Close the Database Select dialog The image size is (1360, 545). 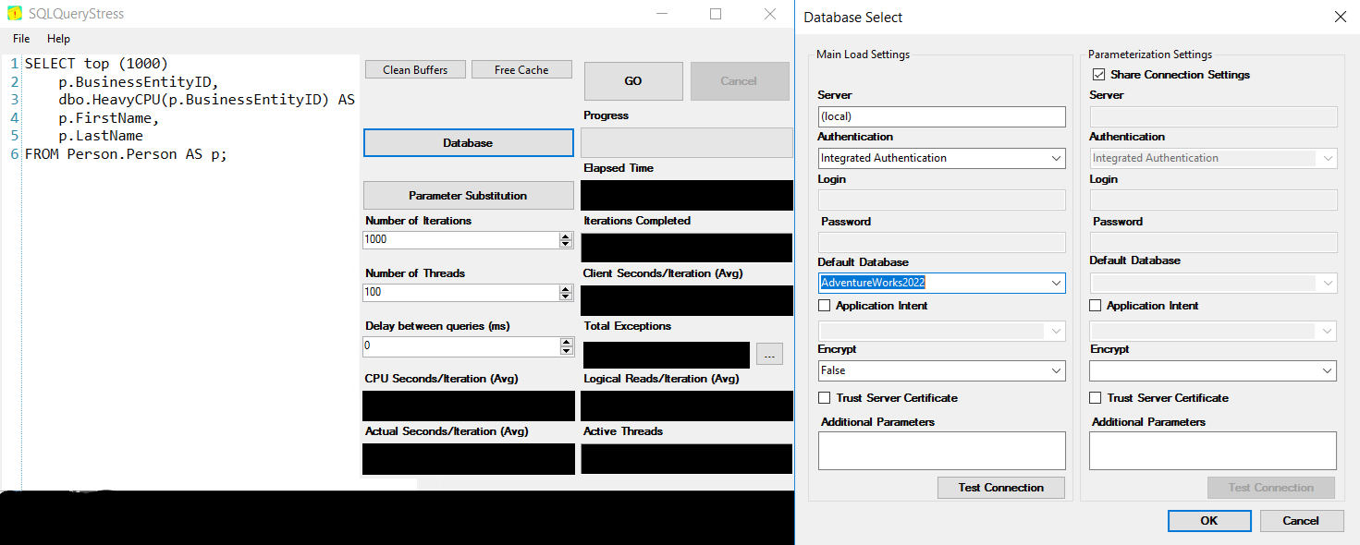(x=1340, y=17)
